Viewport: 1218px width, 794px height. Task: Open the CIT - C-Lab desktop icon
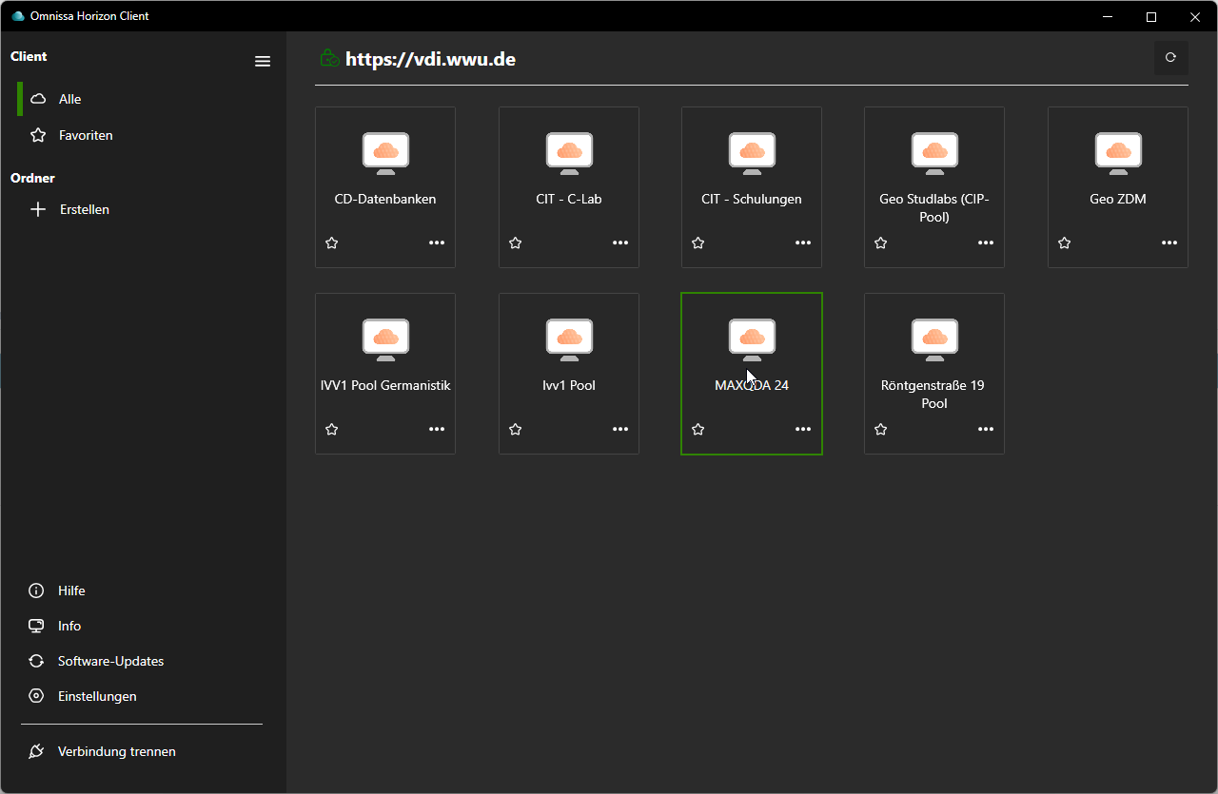coord(569,153)
